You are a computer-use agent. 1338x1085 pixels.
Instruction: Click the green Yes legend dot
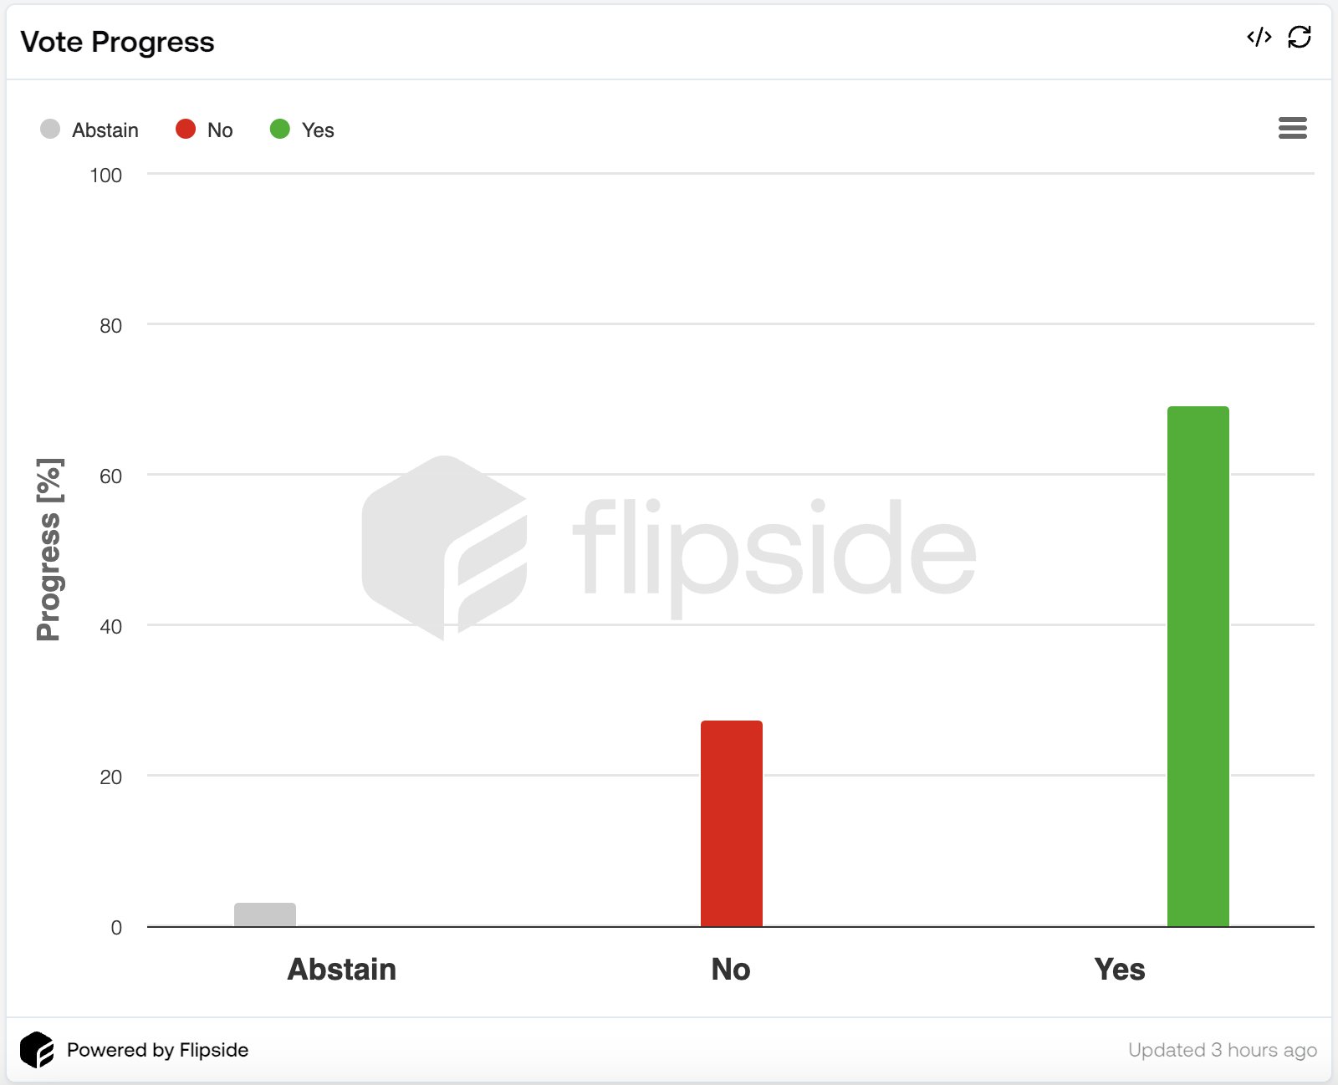click(280, 129)
